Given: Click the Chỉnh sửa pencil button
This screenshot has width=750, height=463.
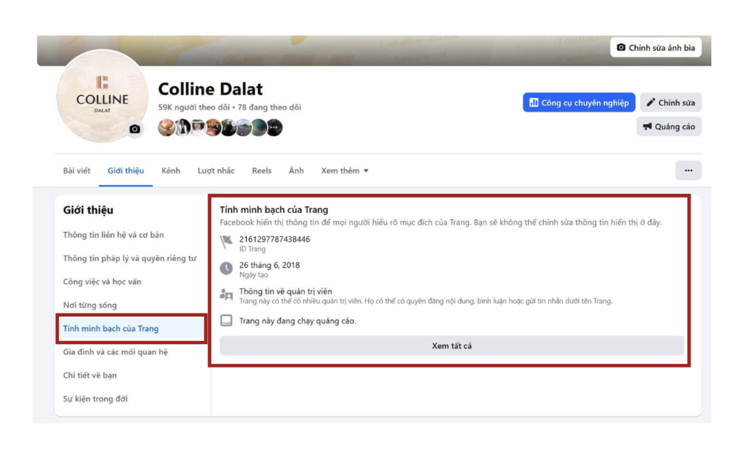Looking at the screenshot, I should (x=671, y=102).
